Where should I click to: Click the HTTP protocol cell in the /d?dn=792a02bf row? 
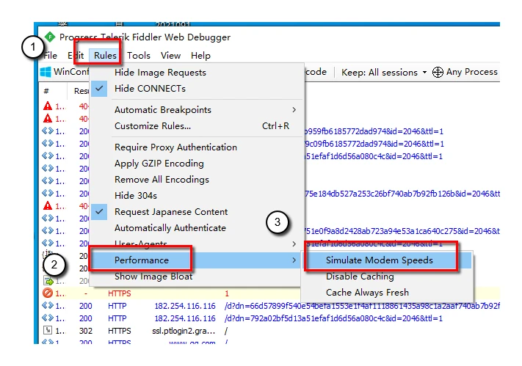(117, 318)
